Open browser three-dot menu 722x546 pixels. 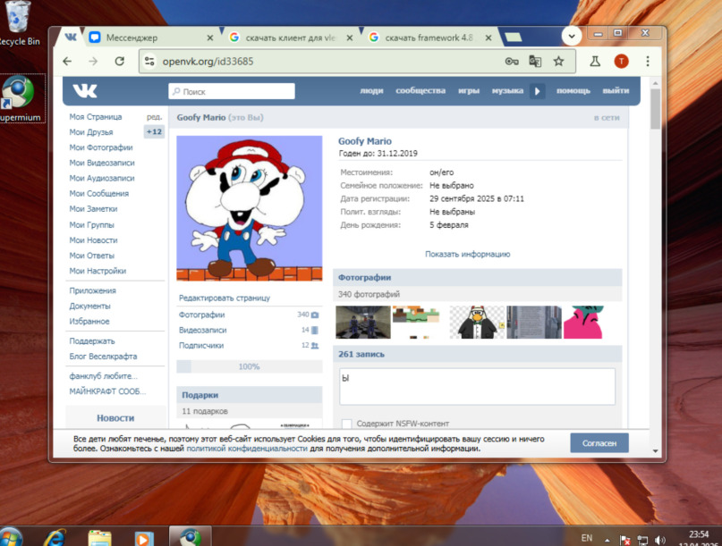[x=648, y=61]
